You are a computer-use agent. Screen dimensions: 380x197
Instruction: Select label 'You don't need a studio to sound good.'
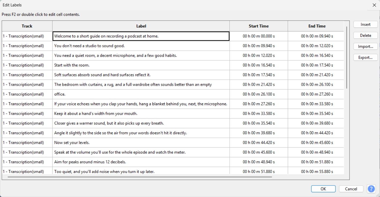(x=141, y=46)
